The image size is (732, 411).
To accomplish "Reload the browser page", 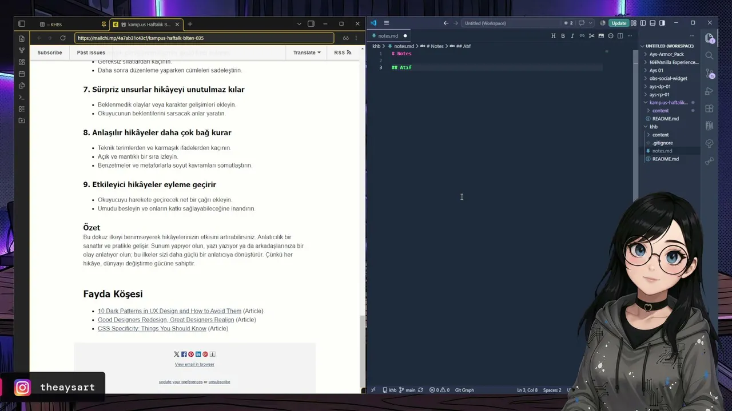I will (63, 38).
